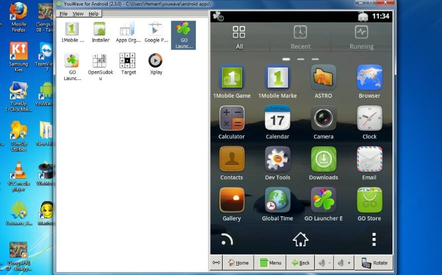The image size is (442, 275).
Task: Click the resize arrows toolbar button
Action: (x=216, y=262)
